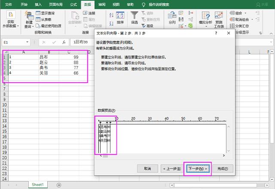
Task: Go back with 上一步(B) button
Action: click(172, 169)
